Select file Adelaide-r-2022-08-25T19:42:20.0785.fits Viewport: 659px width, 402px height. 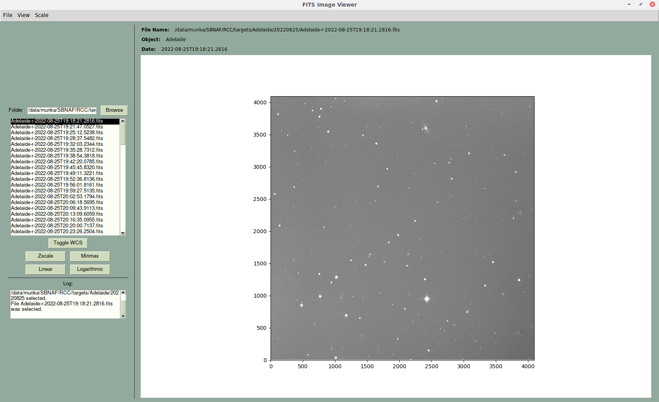point(57,162)
